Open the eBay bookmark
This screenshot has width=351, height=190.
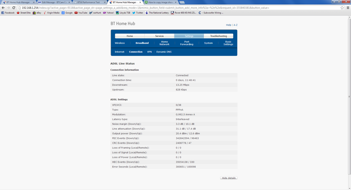coord(37,13)
